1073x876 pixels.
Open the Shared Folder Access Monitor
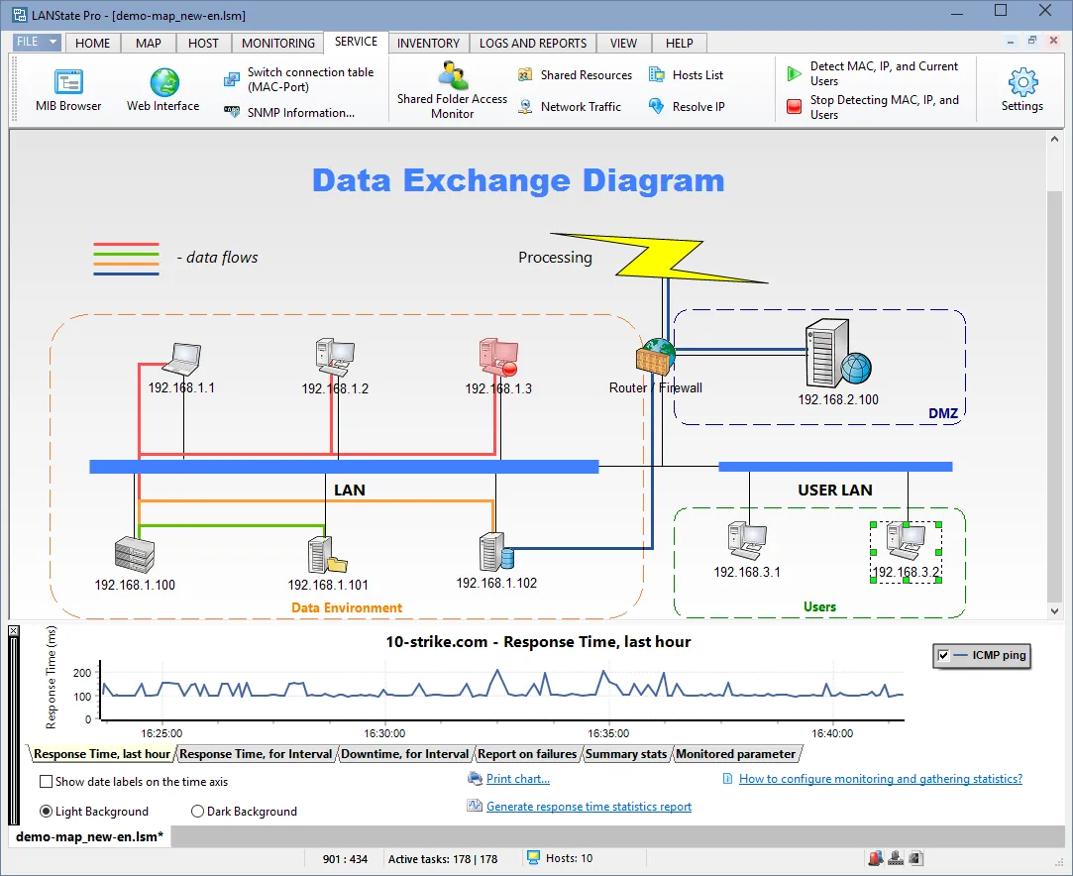click(451, 89)
